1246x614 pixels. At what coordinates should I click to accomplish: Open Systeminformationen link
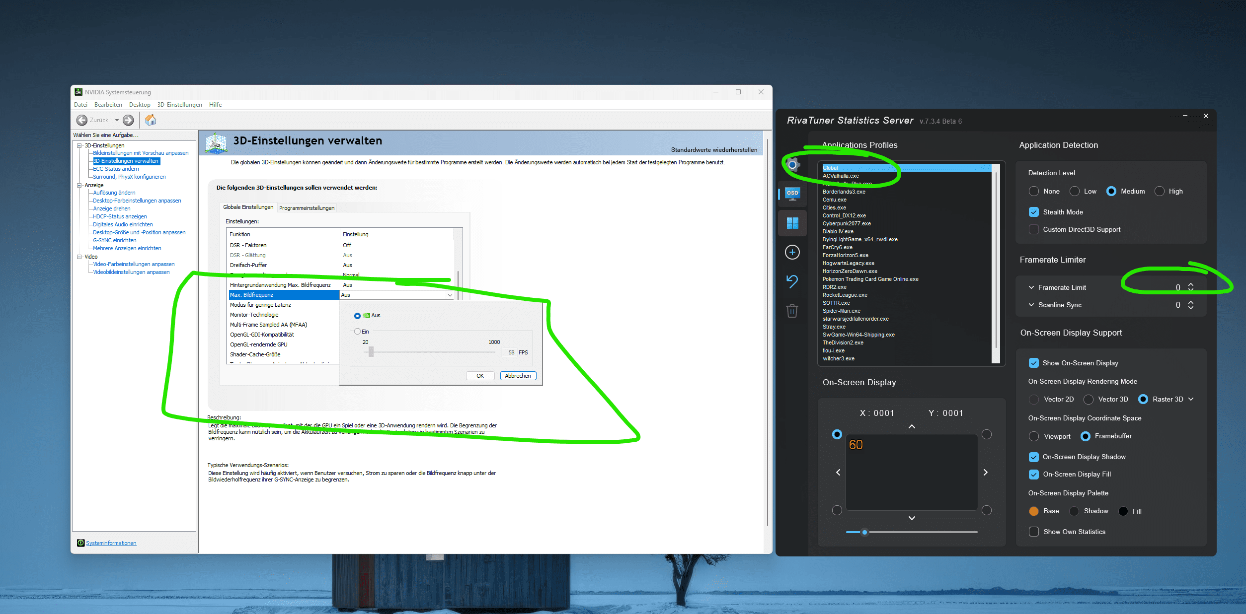[x=111, y=543]
